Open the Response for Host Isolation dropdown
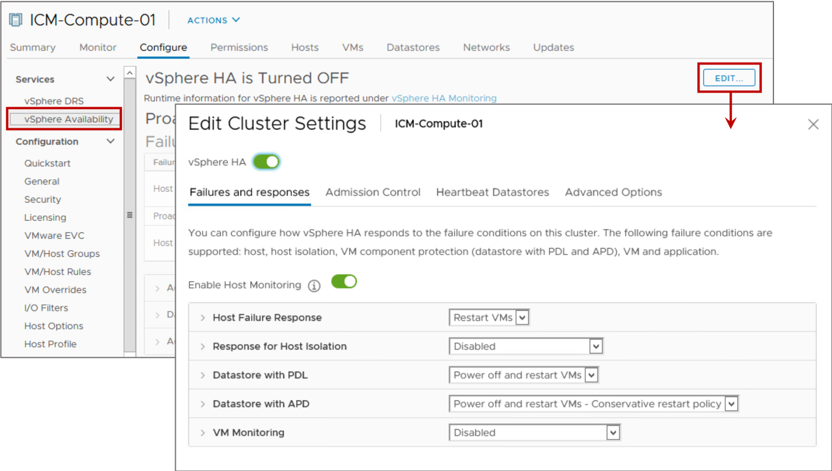 tap(526, 346)
